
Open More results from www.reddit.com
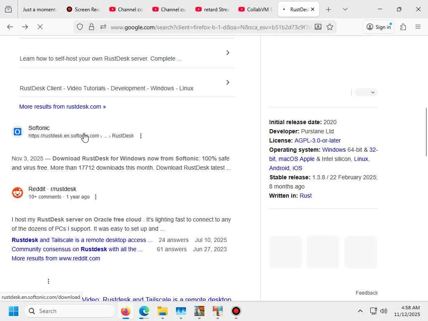(x=56, y=258)
